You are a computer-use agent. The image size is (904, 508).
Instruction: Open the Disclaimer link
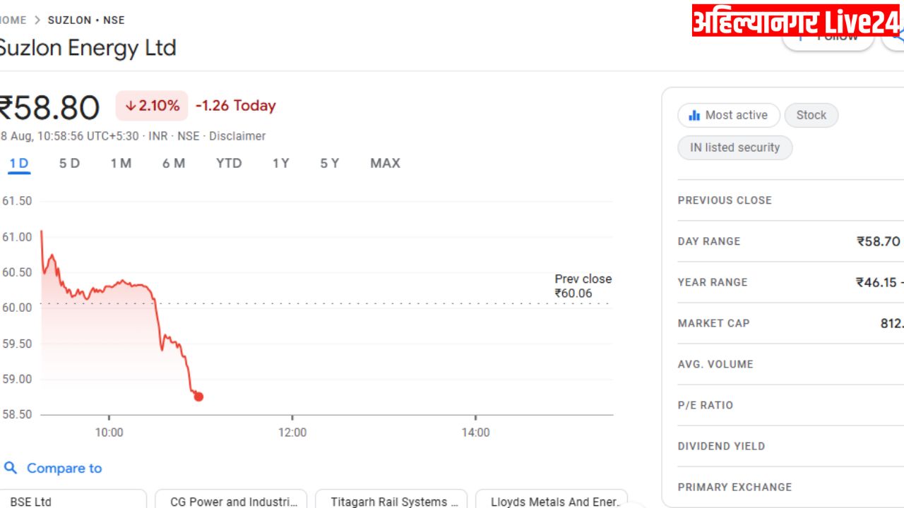coord(237,136)
